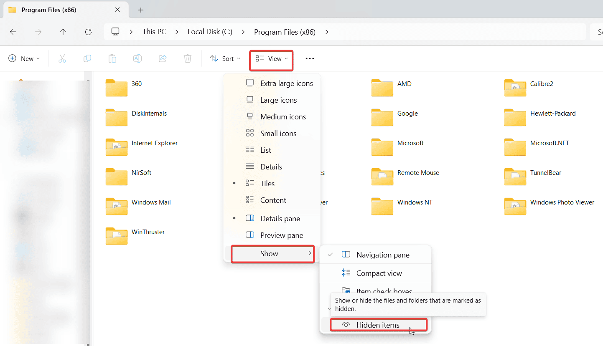Open the 360 folder
Screen dimensions: 603x346
coord(124,88)
